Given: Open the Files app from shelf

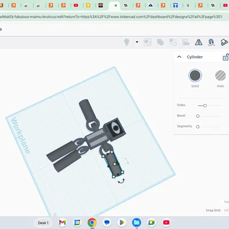Looking at the screenshot, I should [137, 223].
